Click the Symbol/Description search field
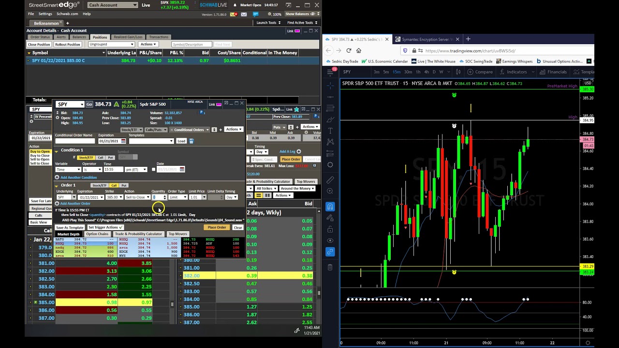The image size is (619, 348). click(192, 44)
